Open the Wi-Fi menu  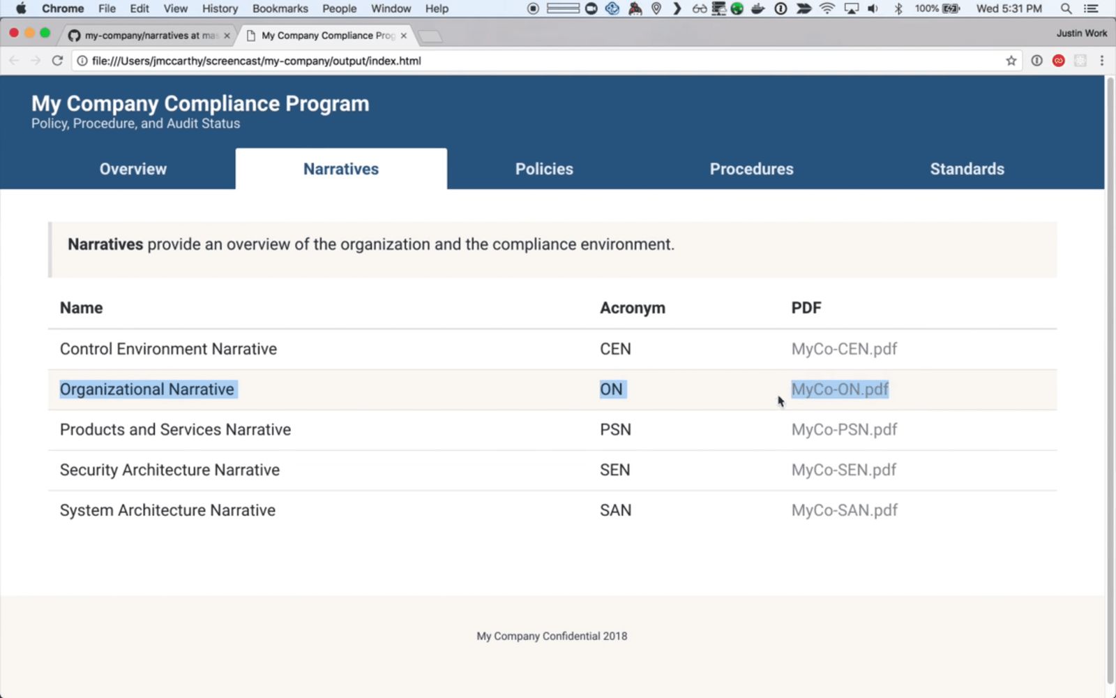point(827,8)
